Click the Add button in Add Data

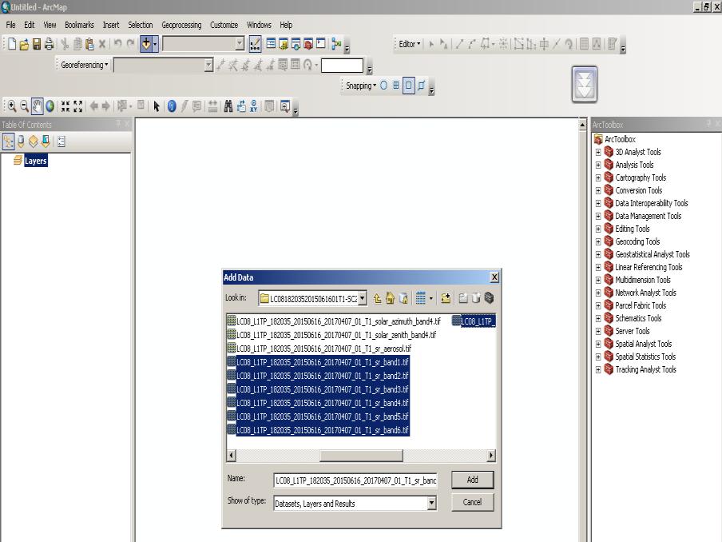point(473,480)
